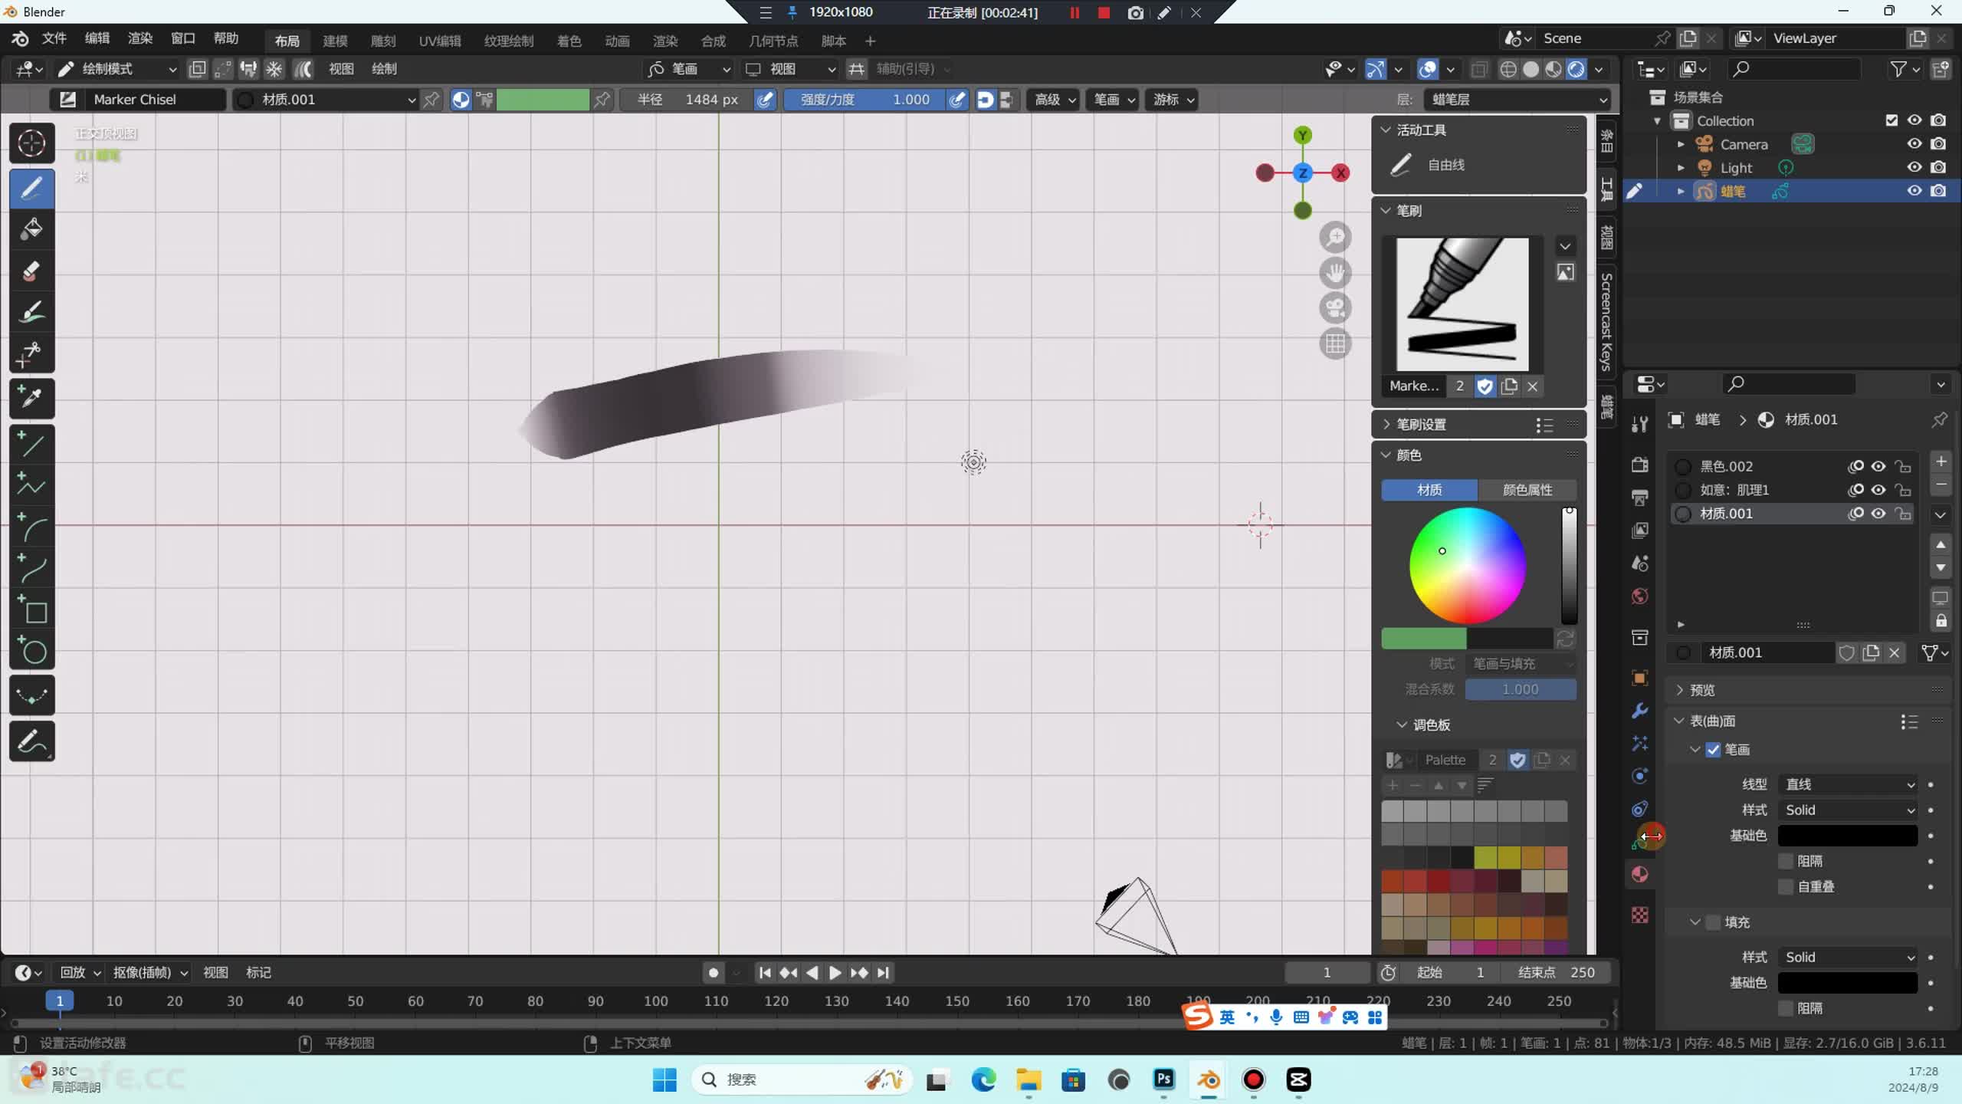1962x1104 pixels.
Task: Enable the 填充 fill checkbox
Action: [1714, 922]
